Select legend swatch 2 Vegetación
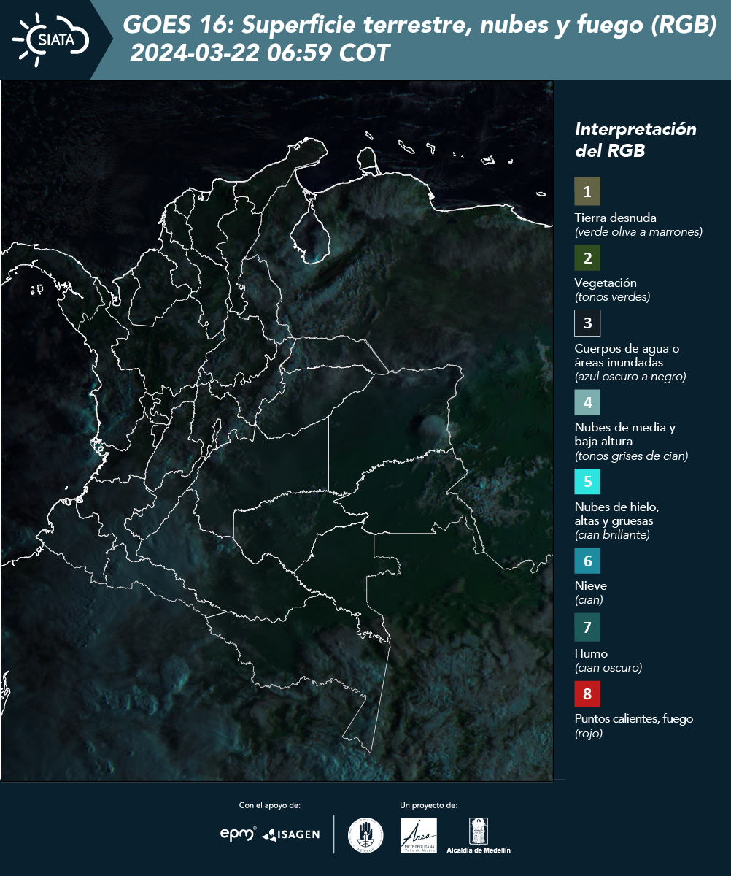This screenshot has height=876, width=731. pyautogui.click(x=587, y=258)
